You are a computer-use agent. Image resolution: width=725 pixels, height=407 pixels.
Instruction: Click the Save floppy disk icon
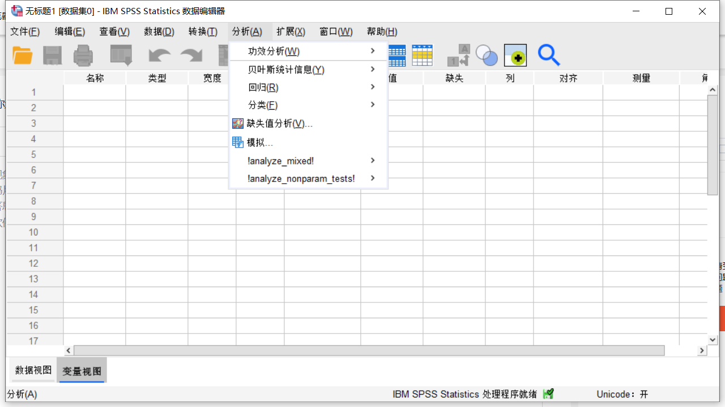[53, 55]
